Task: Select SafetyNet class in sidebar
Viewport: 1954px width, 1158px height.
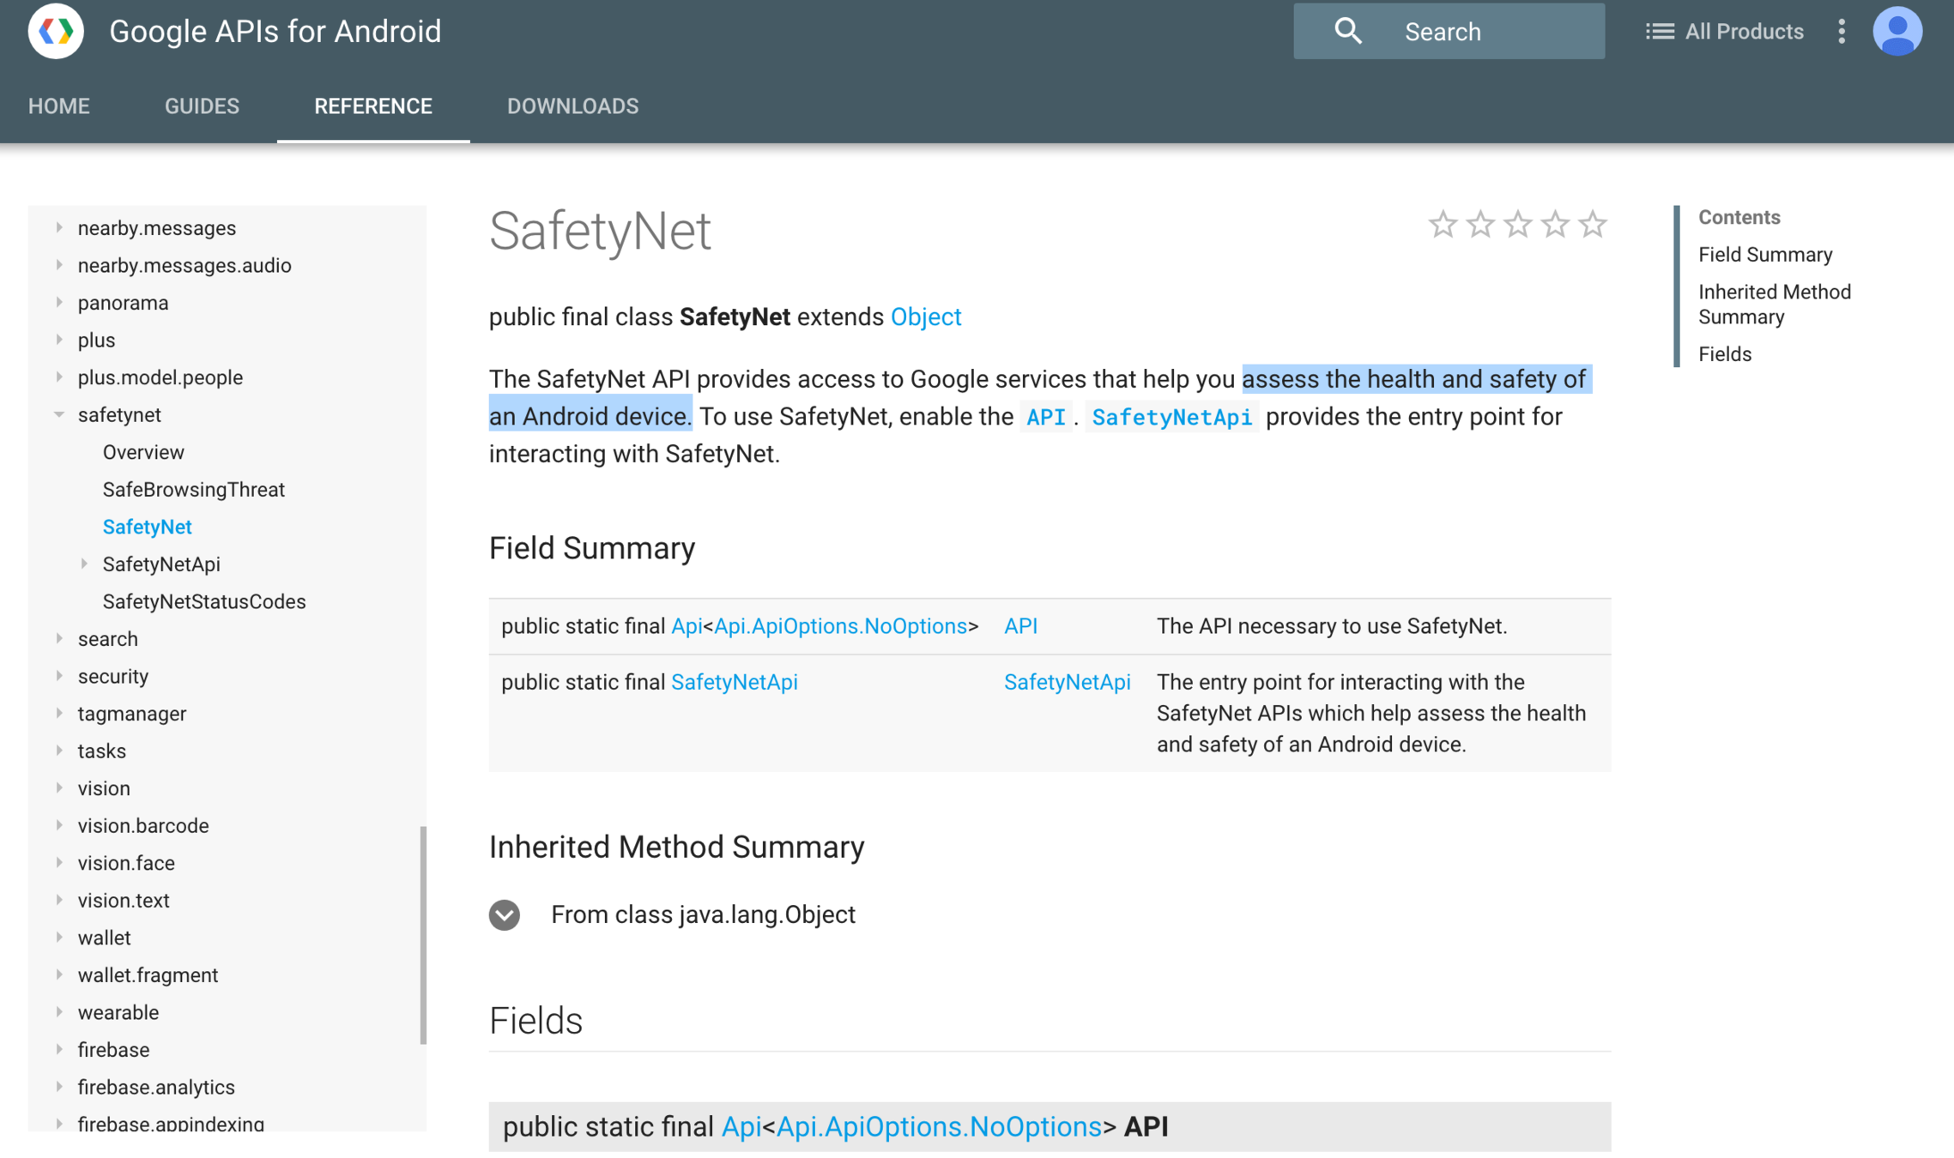Action: point(147,527)
